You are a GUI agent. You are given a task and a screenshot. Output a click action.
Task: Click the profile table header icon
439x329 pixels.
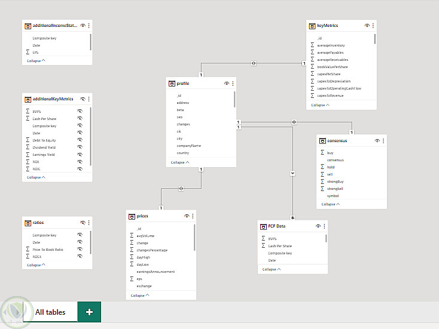coord(172,84)
